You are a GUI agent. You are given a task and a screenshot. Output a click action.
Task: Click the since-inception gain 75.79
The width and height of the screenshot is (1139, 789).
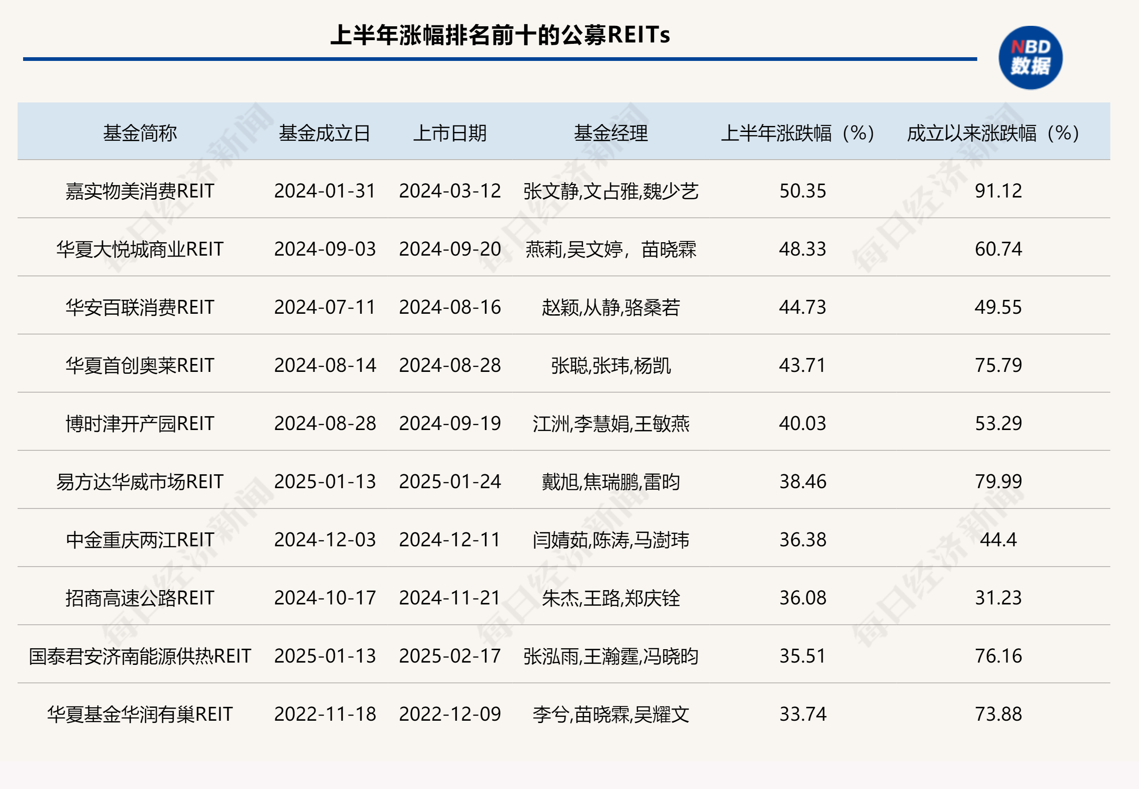pos(998,365)
